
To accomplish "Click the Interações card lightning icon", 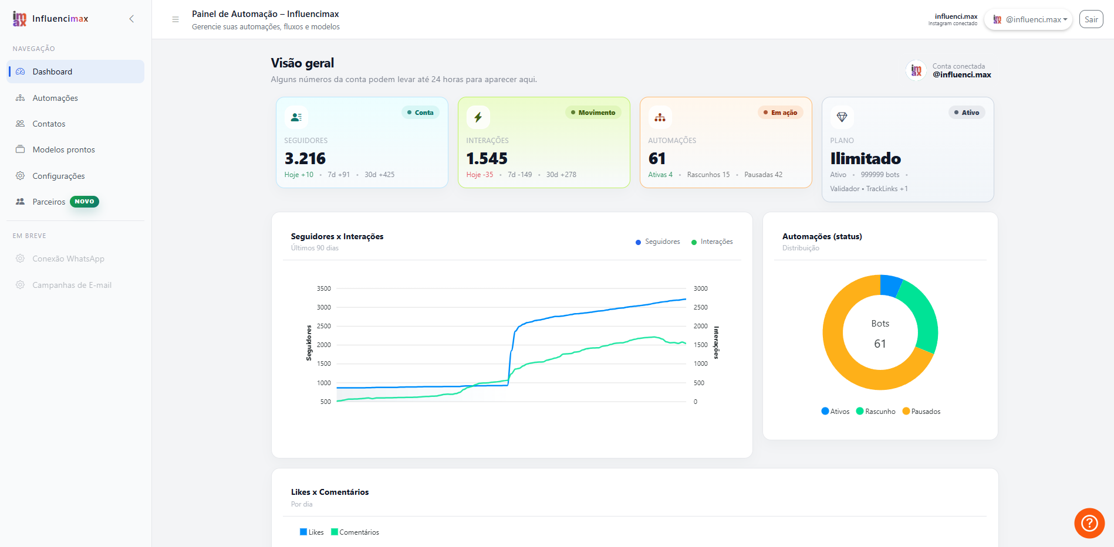I will point(478,117).
